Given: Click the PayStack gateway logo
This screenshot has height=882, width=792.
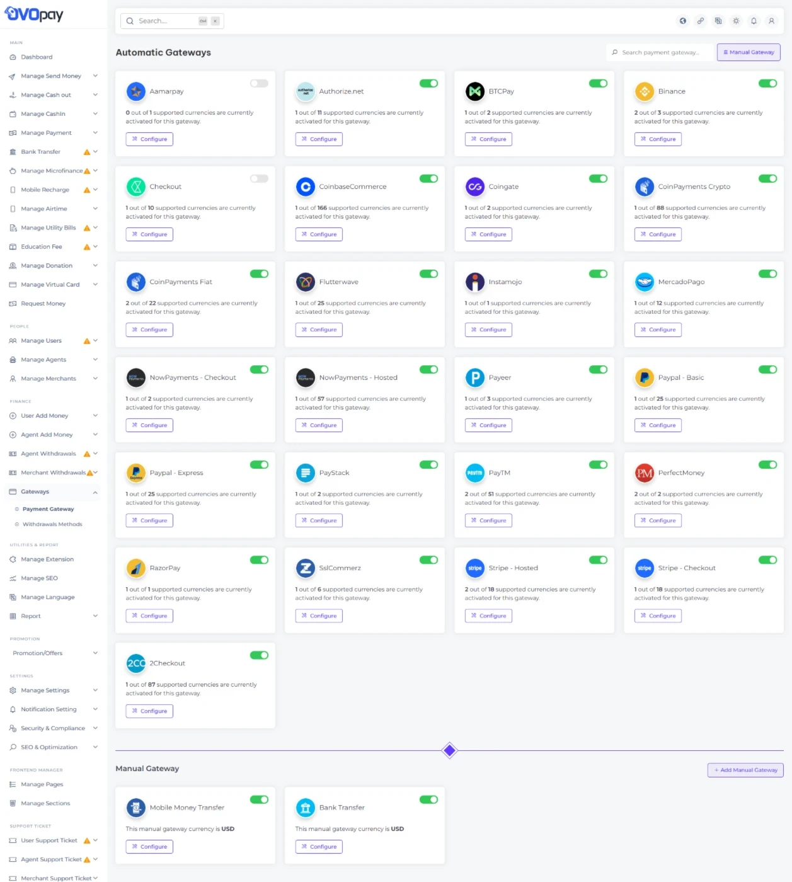Looking at the screenshot, I should (305, 472).
